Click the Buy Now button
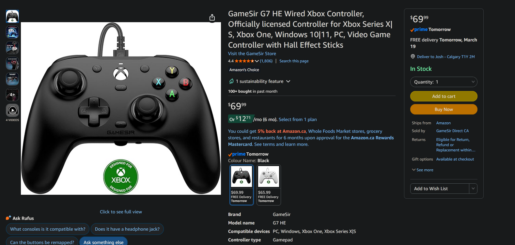This screenshot has width=515, height=245. (444, 109)
